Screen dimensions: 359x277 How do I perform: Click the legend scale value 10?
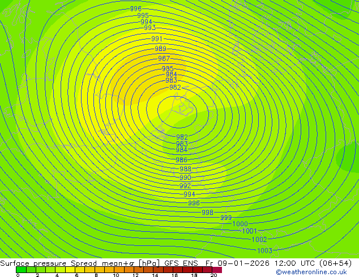point(116,275)
